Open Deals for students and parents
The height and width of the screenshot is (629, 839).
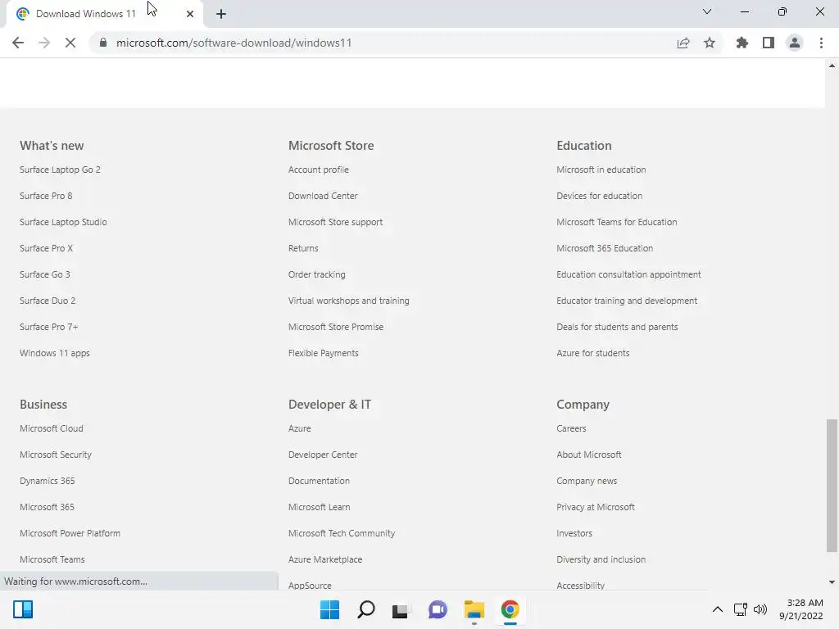pos(617,327)
